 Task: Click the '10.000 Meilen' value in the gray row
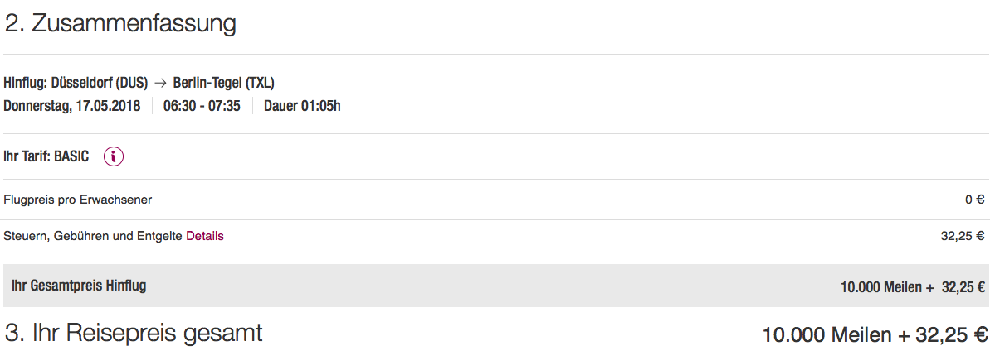point(880,287)
